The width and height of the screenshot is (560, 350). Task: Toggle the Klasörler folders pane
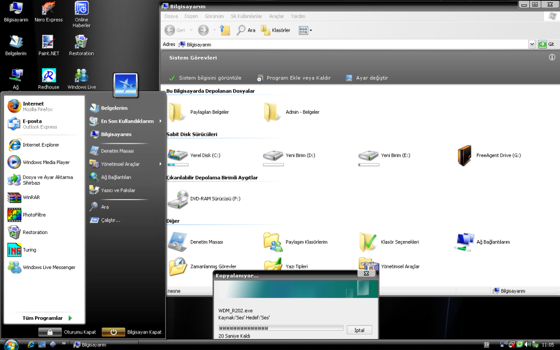tap(272, 30)
